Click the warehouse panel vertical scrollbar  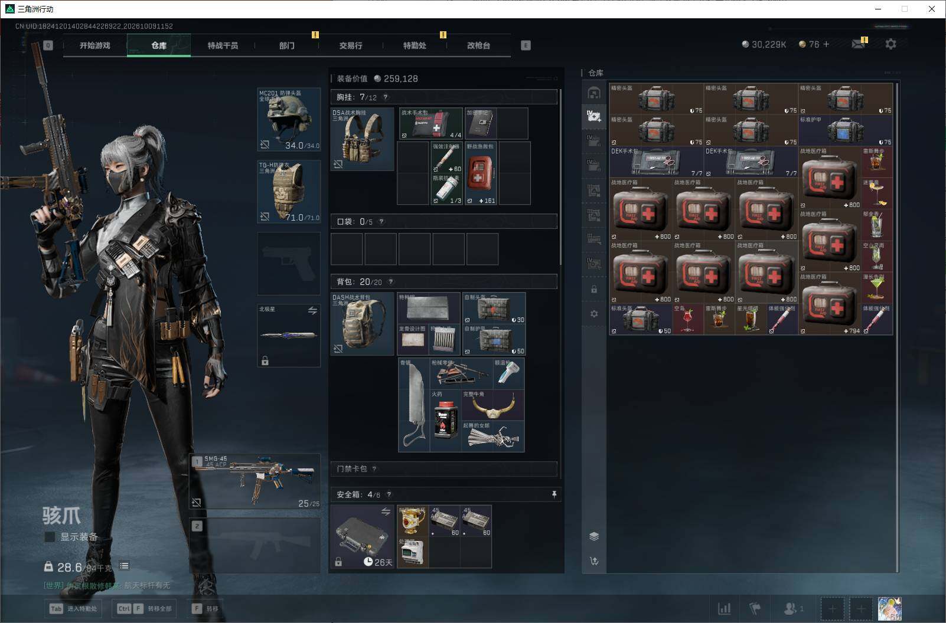[896, 327]
